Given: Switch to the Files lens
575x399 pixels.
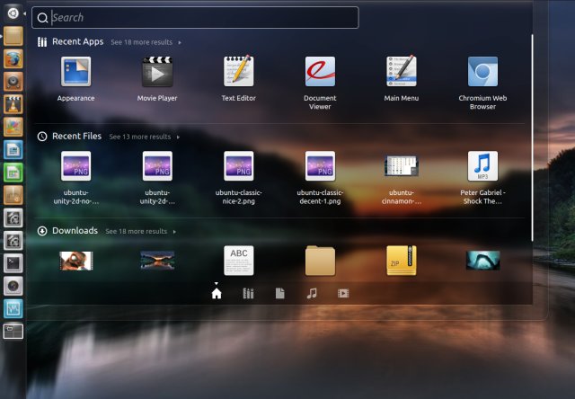Looking at the screenshot, I should [x=279, y=293].
